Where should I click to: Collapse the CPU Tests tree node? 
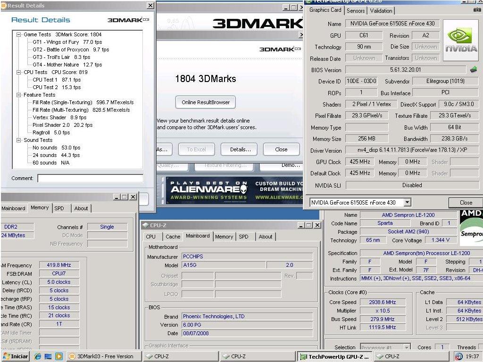[x=18, y=72]
